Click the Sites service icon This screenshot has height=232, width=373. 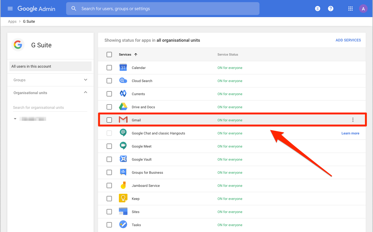(123, 211)
